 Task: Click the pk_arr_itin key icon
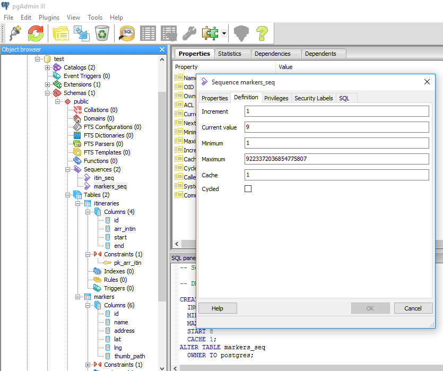(107, 263)
